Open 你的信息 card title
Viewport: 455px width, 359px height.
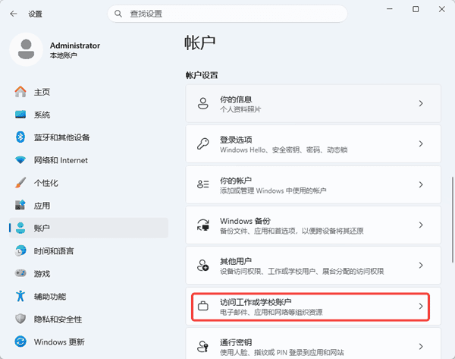pos(236,99)
